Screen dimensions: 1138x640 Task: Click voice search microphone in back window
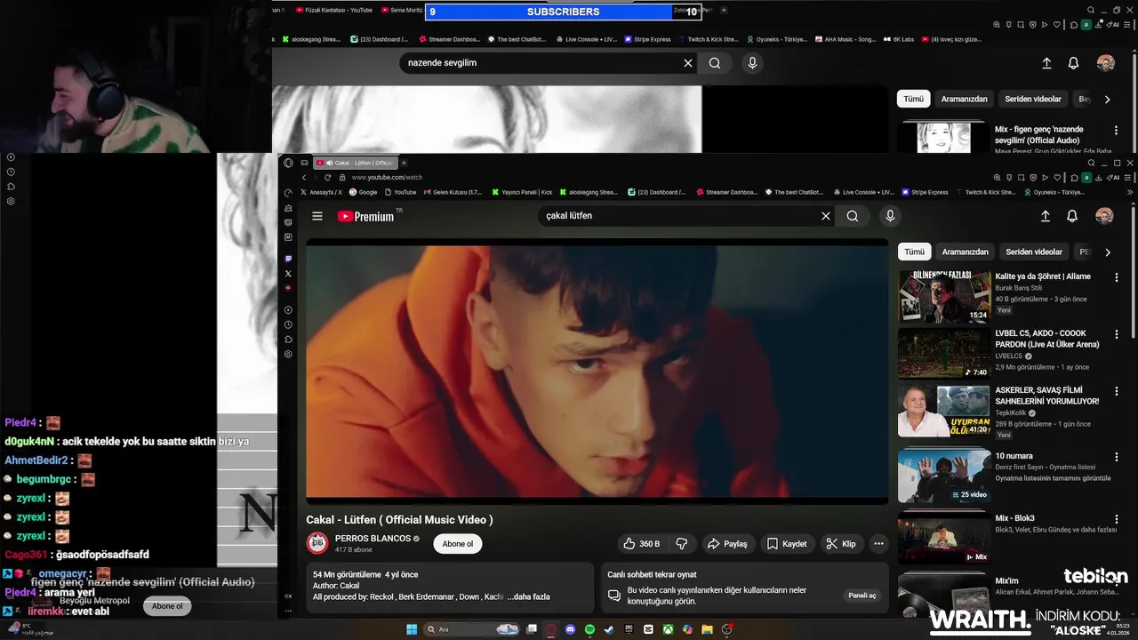pos(752,63)
